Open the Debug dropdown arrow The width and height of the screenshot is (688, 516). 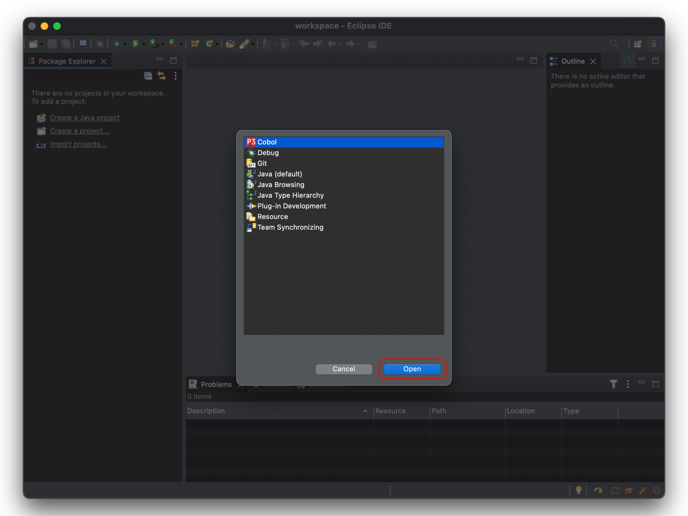[x=125, y=44]
